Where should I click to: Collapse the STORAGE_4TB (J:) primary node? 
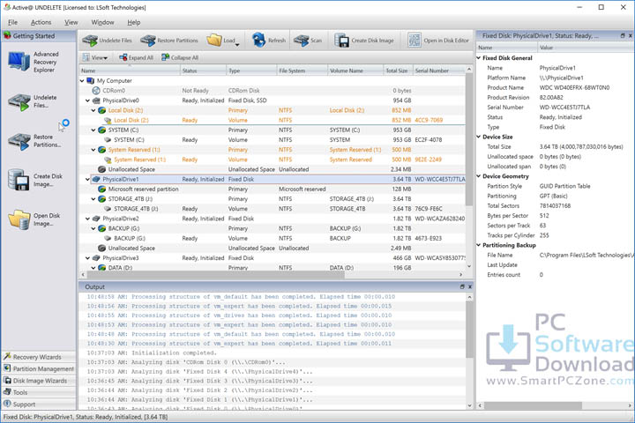[93, 199]
